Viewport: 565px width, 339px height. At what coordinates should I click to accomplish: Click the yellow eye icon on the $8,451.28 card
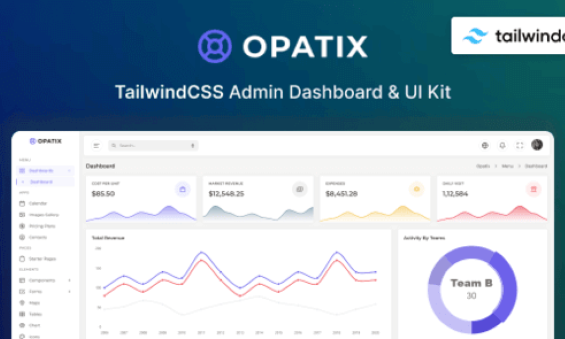[417, 189]
